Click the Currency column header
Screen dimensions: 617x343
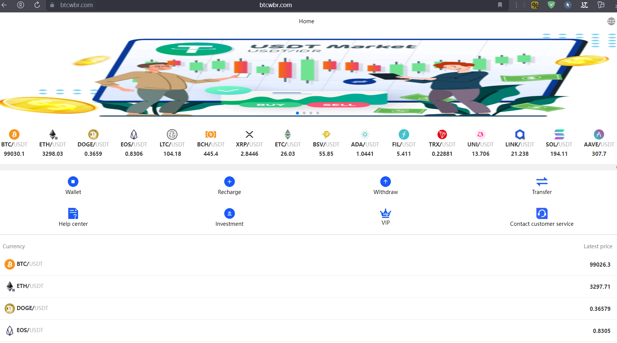(14, 246)
